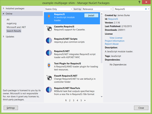The width and height of the screenshot is (152, 114).
Task: Go to results page 2
Action: pyautogui.click(x=70, y=100)
